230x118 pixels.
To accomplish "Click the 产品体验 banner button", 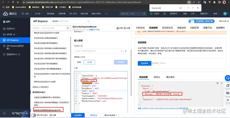I will (201, 21).
